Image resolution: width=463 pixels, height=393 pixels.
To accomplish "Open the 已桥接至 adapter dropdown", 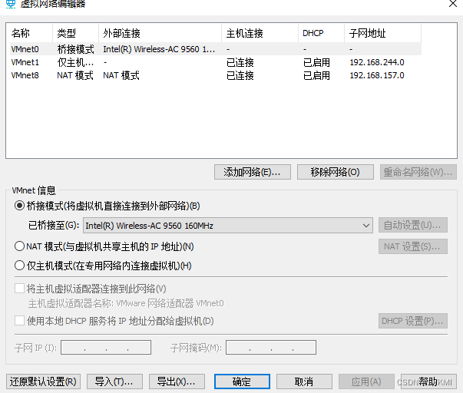I will coord(228,226).
